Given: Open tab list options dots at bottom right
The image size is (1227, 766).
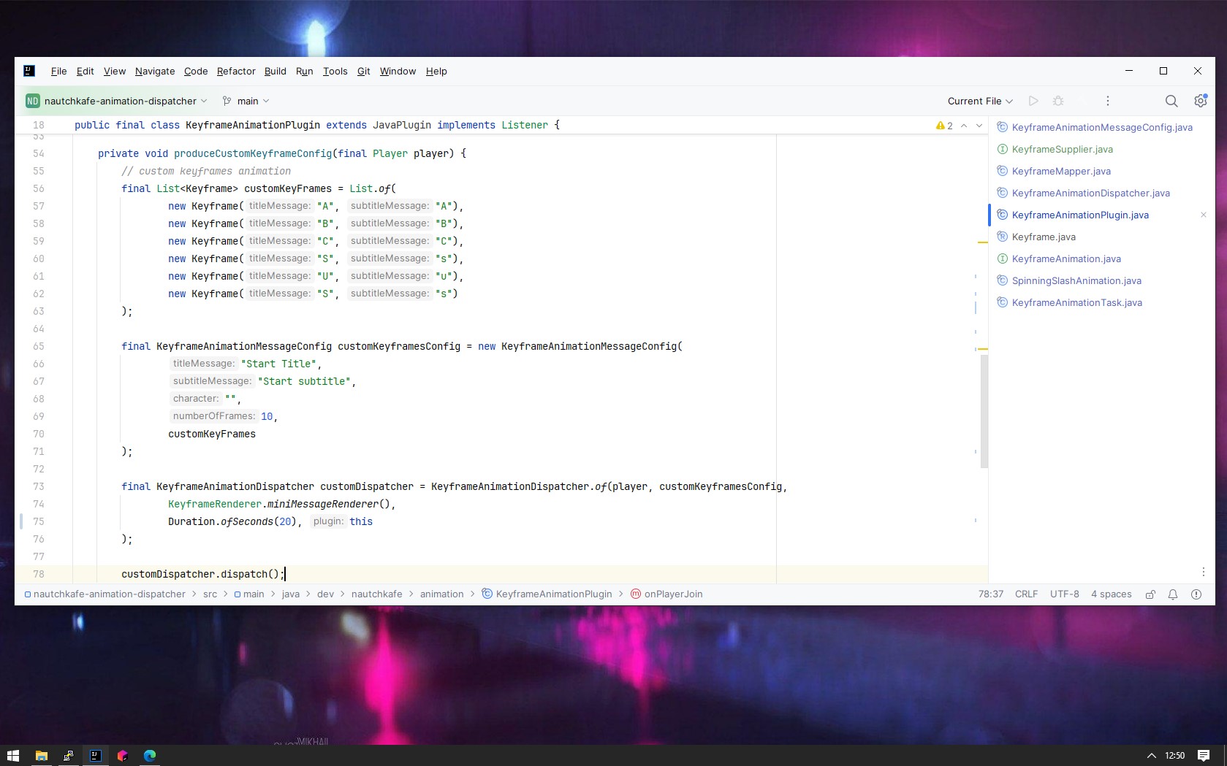Looking at the screenshot, I should [x=1204, y=572].
